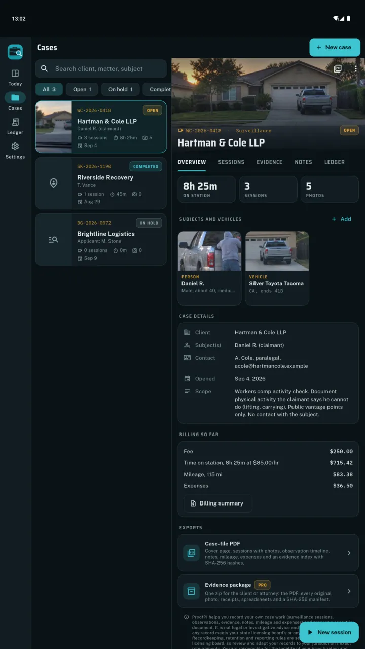Image resolution: width=365 pixels, height=649 pixels.
Task: Click Brightline Logistics search-list icon
Action: tap(54, 239)
